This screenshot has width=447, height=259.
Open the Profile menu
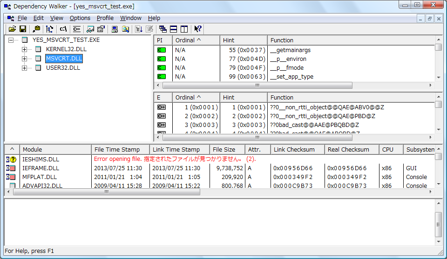click(105, 18)
